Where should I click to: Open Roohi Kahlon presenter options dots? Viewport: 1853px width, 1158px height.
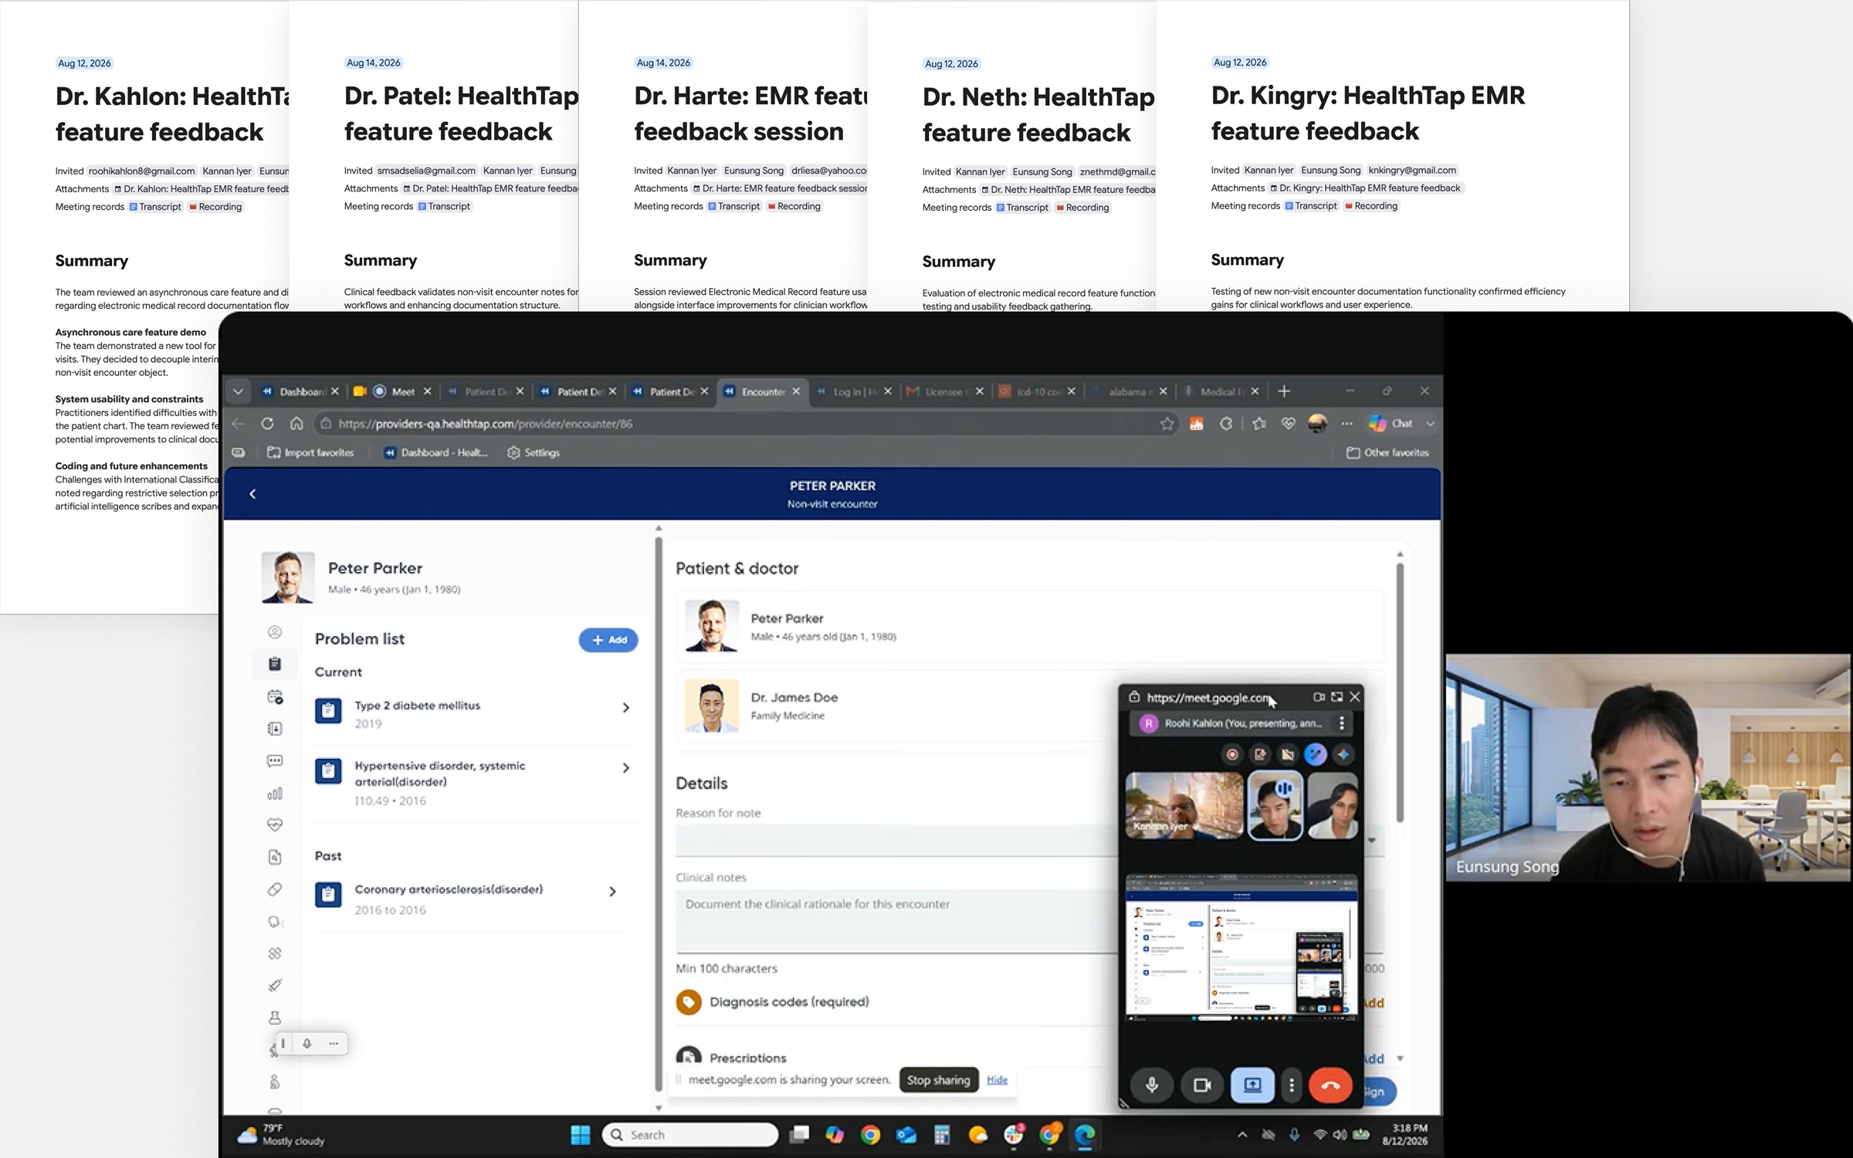[1342, 723]
